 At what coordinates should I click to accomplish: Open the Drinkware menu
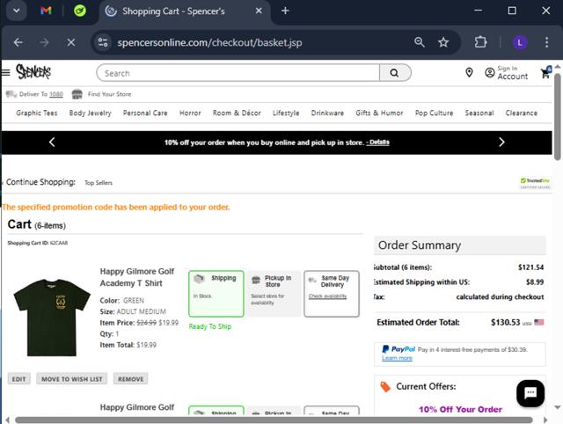(327, 113)
